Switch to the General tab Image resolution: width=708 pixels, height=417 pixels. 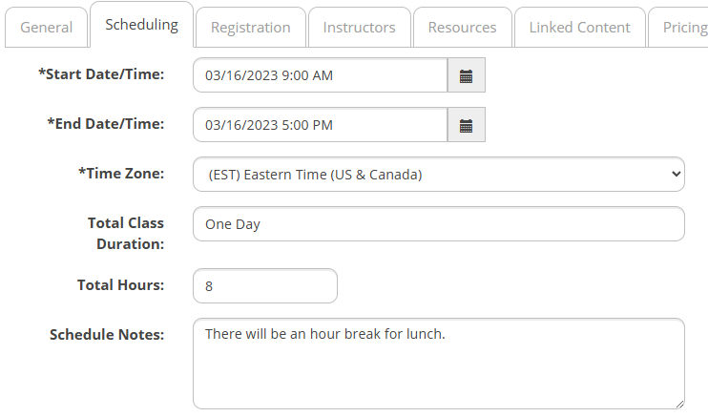pyautogui.click(x=46, y=28)
